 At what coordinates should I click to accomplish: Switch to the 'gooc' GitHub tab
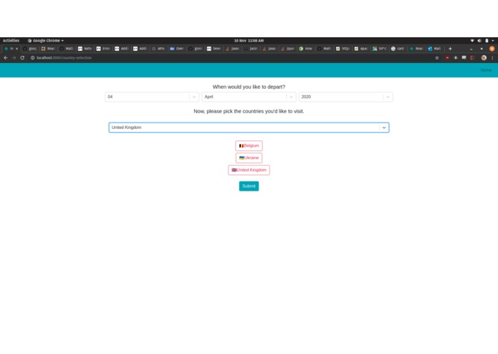coord(30,49)
